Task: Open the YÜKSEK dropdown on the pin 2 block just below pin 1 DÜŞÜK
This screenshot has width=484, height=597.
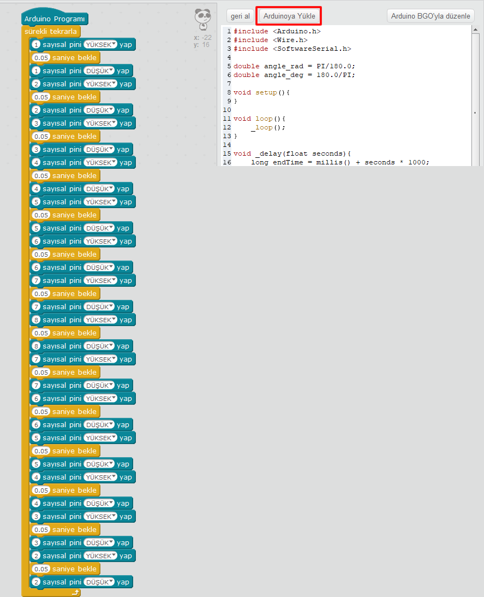Action: pos(100,84)
